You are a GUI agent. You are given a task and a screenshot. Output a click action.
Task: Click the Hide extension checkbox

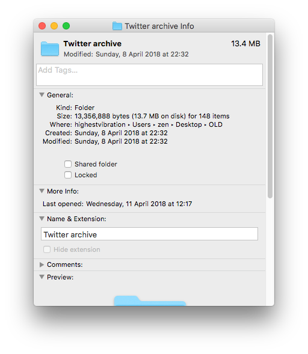(x=47, y=249)
